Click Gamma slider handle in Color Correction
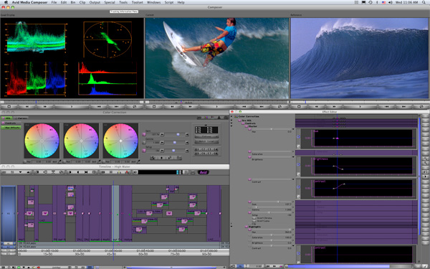Image resolution: width=430 pixels, height=269 pixels. (175, 143)
